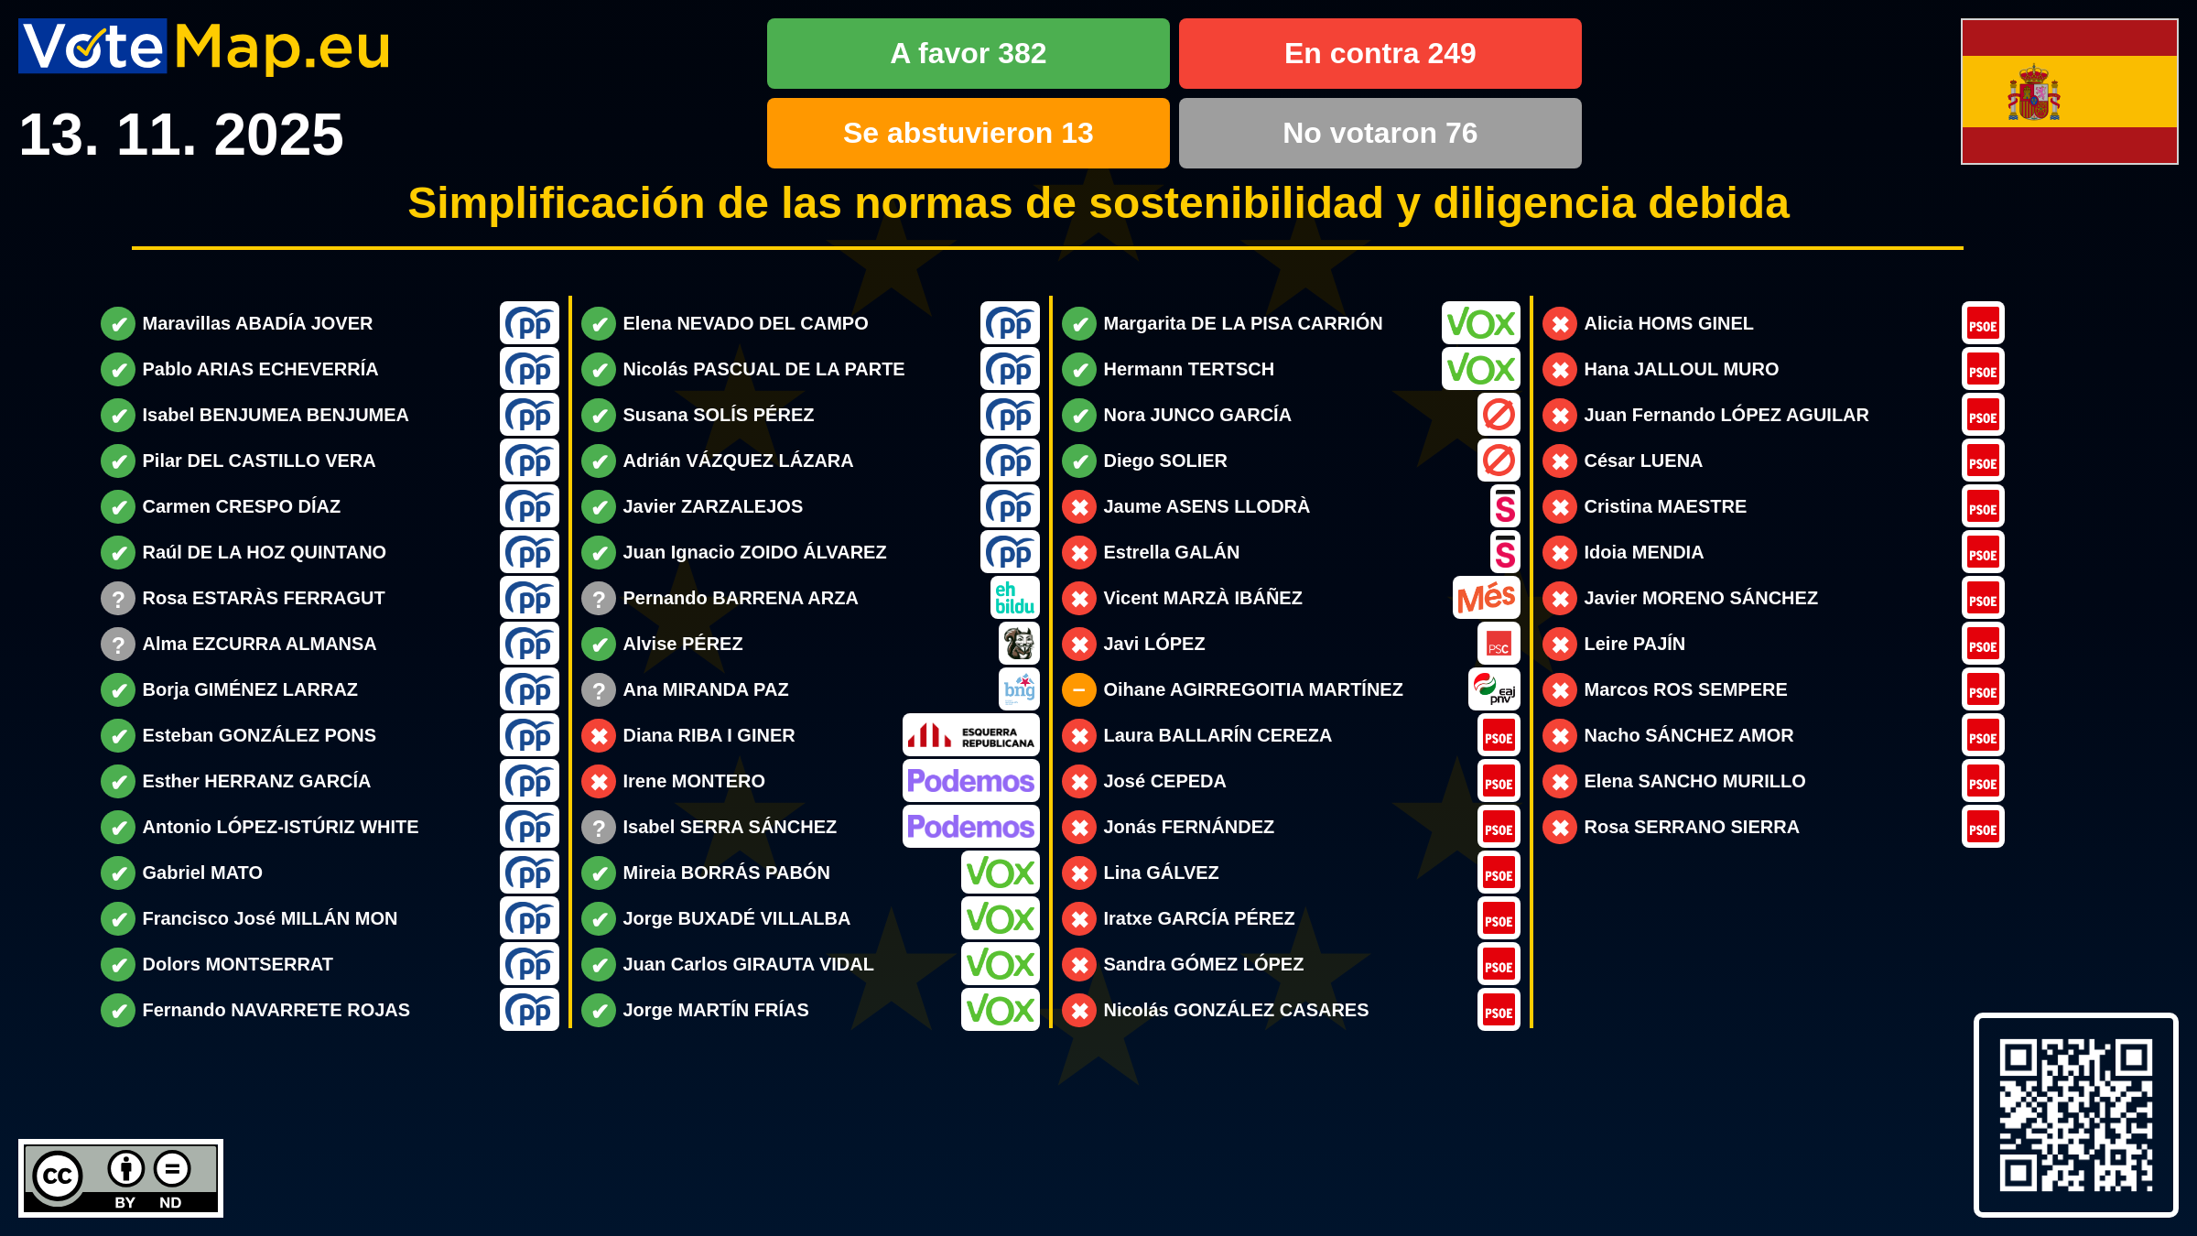
Task: Click the abstention dash beside Oihane AGIRREGOITIA MARTÍNEZ
Action: click(x=1078, y=689)
